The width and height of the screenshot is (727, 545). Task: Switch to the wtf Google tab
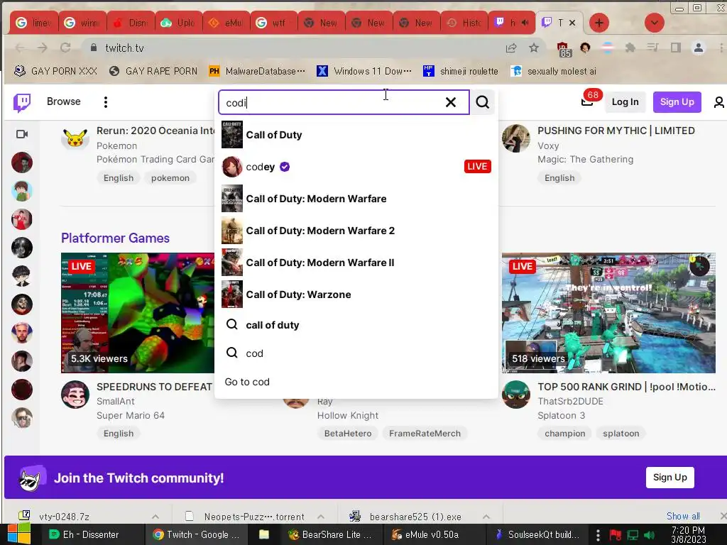click(x=273, y=23)
